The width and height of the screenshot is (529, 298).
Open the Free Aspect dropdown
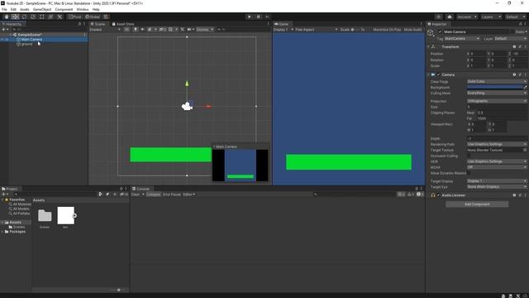point(317,30)
